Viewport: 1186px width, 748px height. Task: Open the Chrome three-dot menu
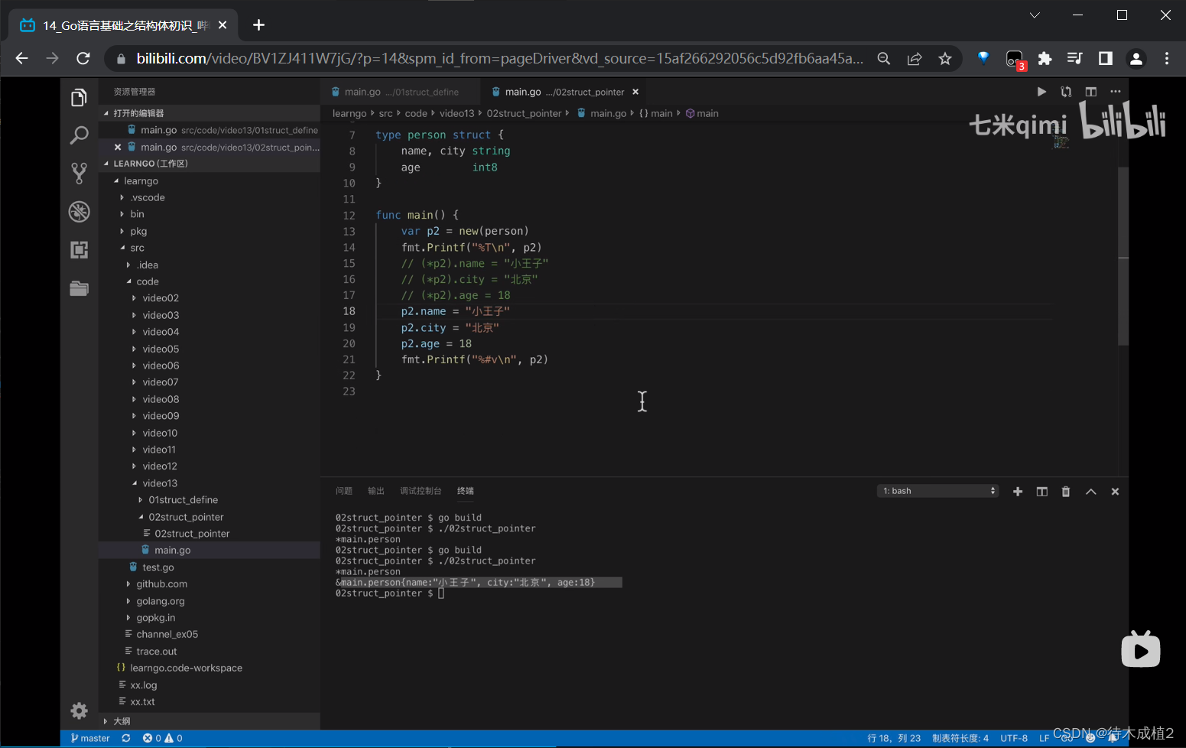tap(1167, 58)
